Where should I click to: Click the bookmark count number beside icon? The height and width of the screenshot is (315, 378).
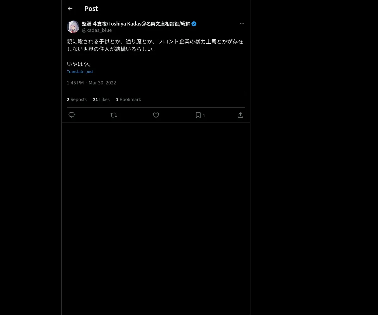[204, 116]
